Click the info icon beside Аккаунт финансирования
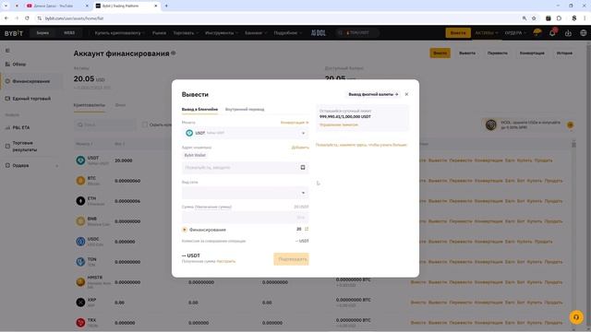591x332 pixels. [x=174, y=53]
